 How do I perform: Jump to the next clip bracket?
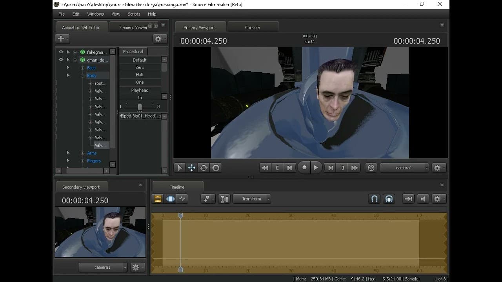pos(342,168)
